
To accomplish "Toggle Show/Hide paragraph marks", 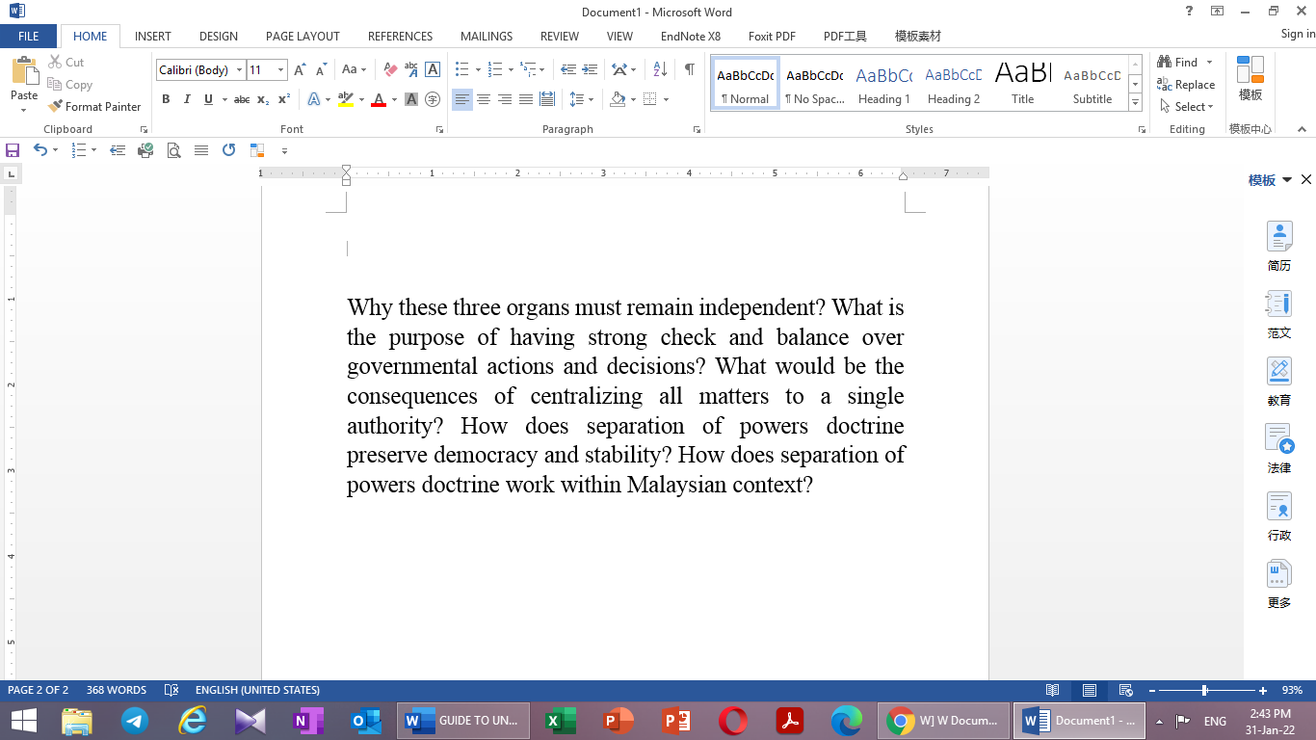I will (688, 68).
